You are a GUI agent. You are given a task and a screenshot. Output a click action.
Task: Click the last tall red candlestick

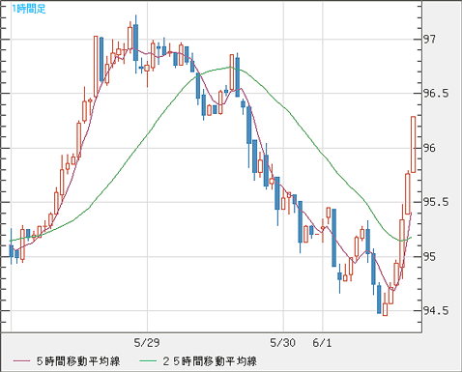[413, 144]
